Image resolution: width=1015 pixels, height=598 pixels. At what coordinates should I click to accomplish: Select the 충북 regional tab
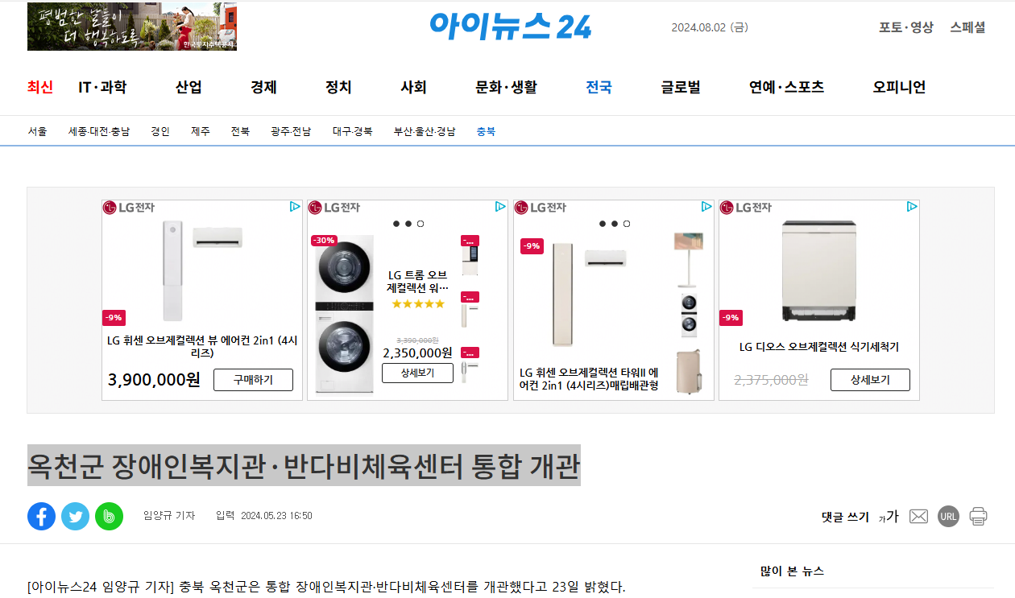tap(486, 131)
